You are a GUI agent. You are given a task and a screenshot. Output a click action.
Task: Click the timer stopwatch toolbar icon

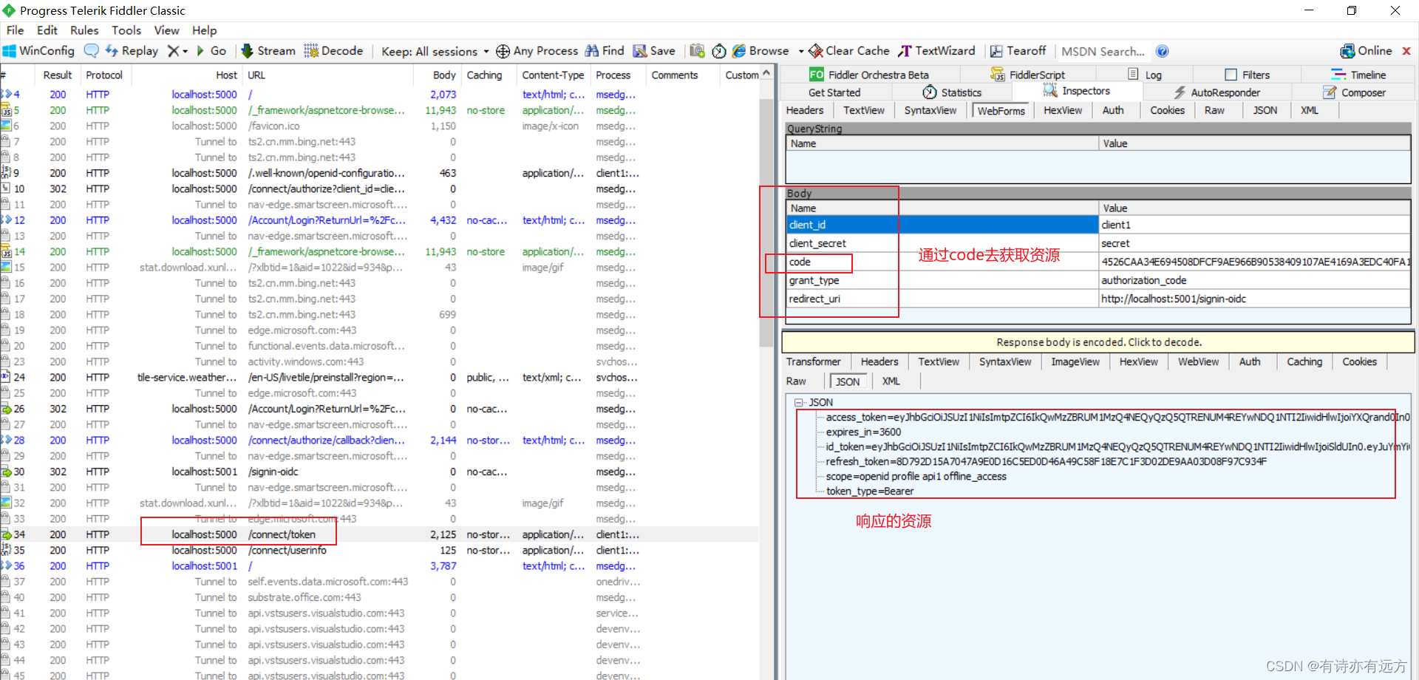[x=719, y=51]
